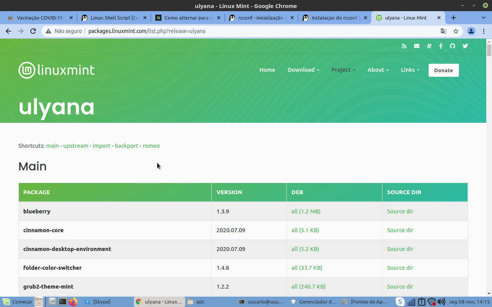Image resolution: width=492 pixels, height=307 pixels.
Task: Close the 'Linux: Shell Script' tab
Action: coord(145,18)
